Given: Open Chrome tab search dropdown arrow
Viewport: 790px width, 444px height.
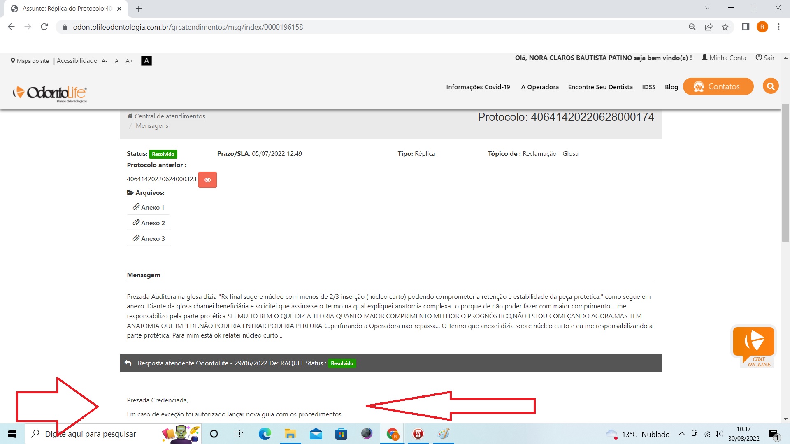Looking at the screenshot, I should (x=707, y=8).
